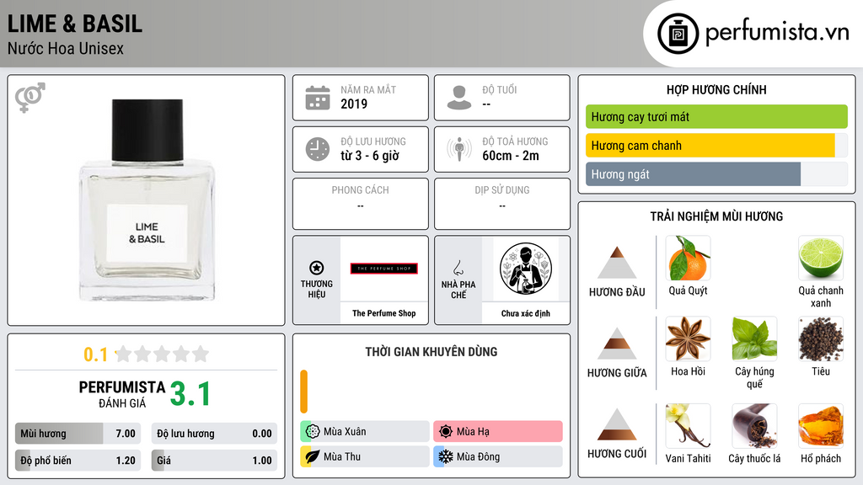This screenshot has width=863, height=485.
Task: Click the projection value 60cm - 2m
Action: (x=511, y=156)
